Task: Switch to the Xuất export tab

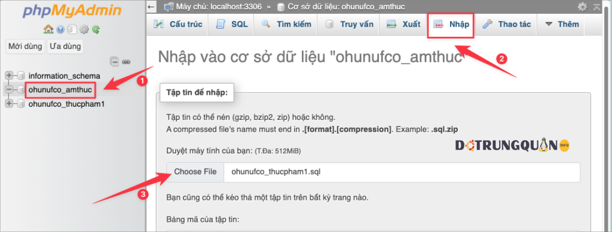Action: pos(403,24)
